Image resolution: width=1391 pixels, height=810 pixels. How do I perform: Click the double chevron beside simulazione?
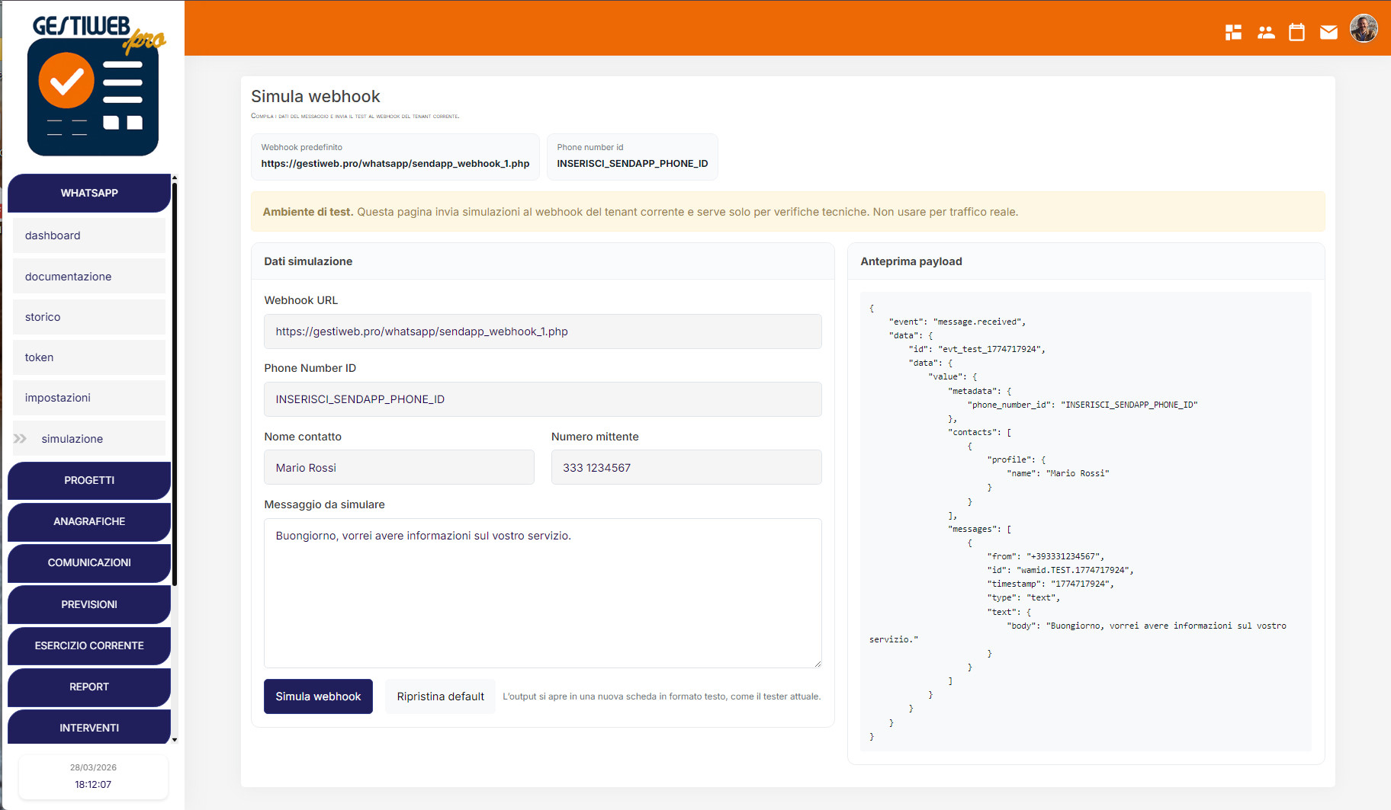(21, 439)
